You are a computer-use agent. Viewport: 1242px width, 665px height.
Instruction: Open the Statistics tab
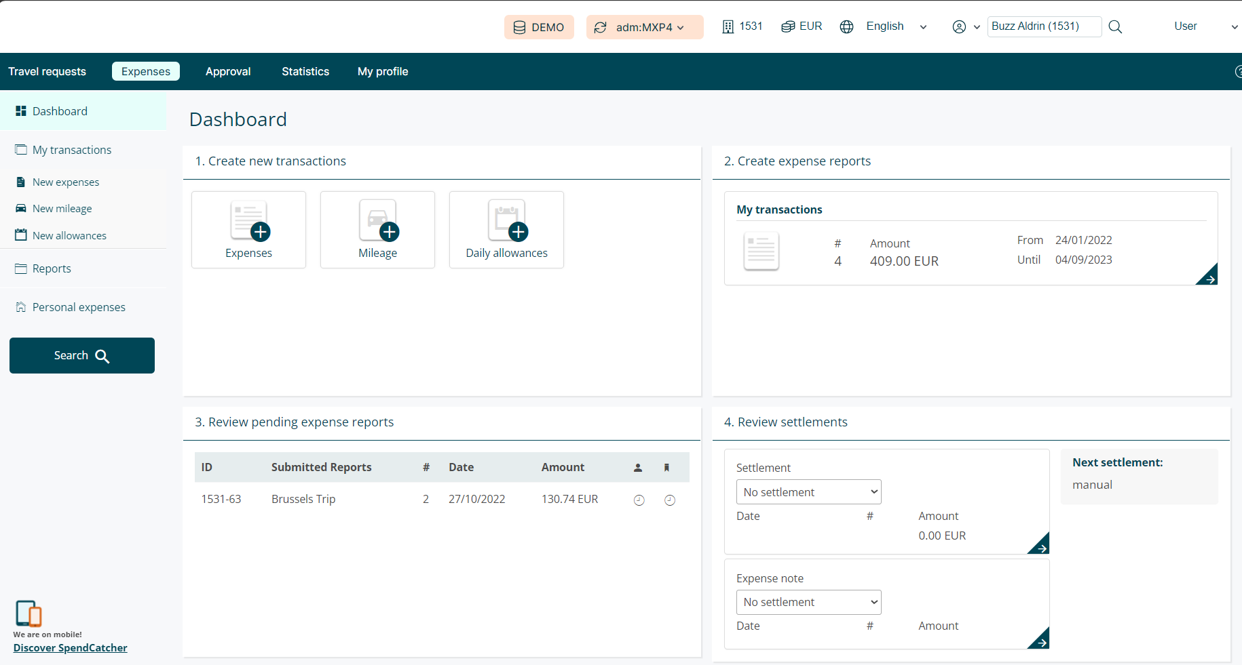point(305,72)
